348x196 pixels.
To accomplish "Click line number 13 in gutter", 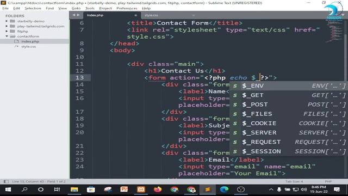I will click(79, 77).
